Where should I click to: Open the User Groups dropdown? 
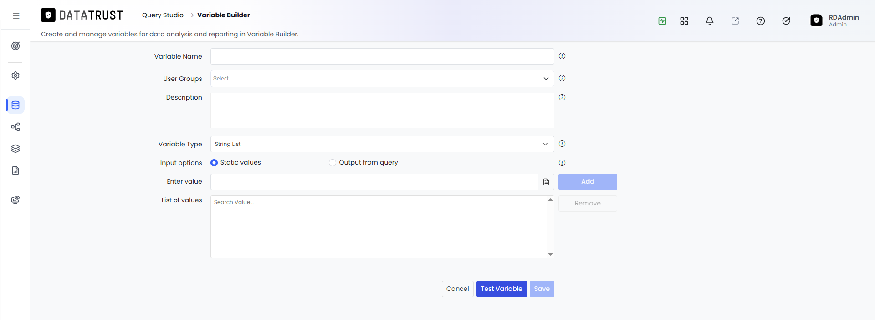coord(382,79)
